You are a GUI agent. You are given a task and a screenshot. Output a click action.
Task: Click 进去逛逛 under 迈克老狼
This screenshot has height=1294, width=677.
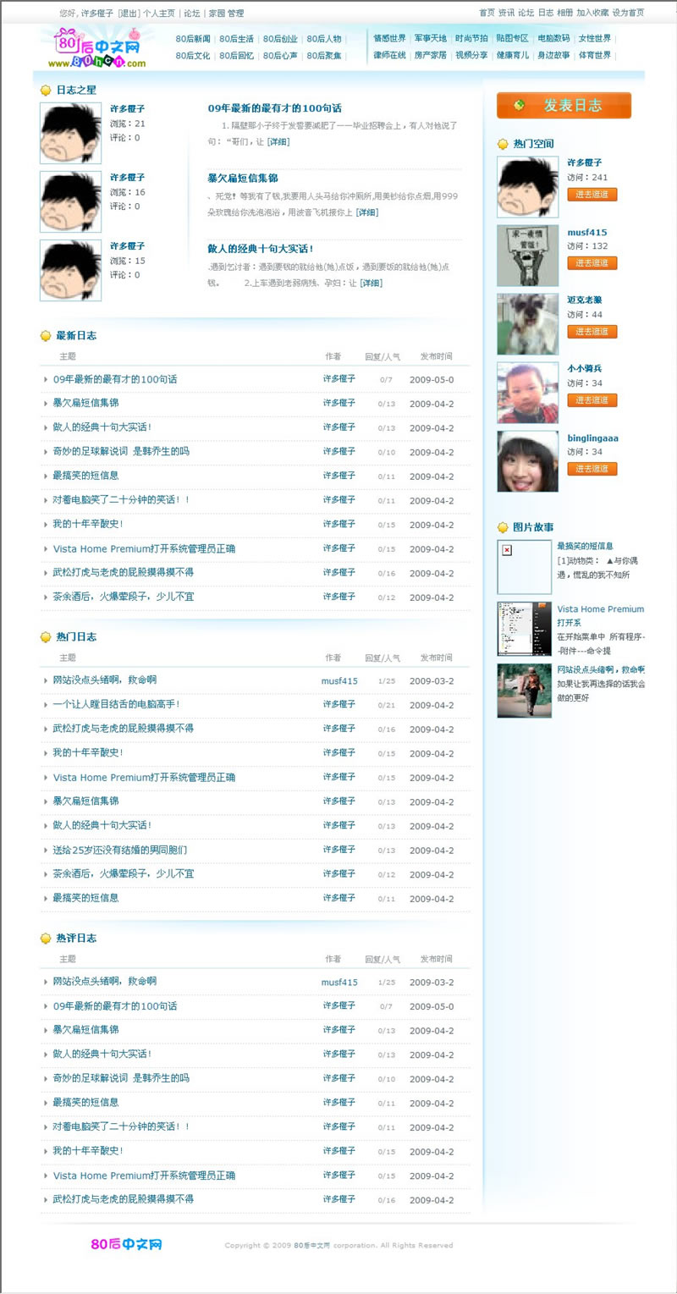[x=592, y=332]
